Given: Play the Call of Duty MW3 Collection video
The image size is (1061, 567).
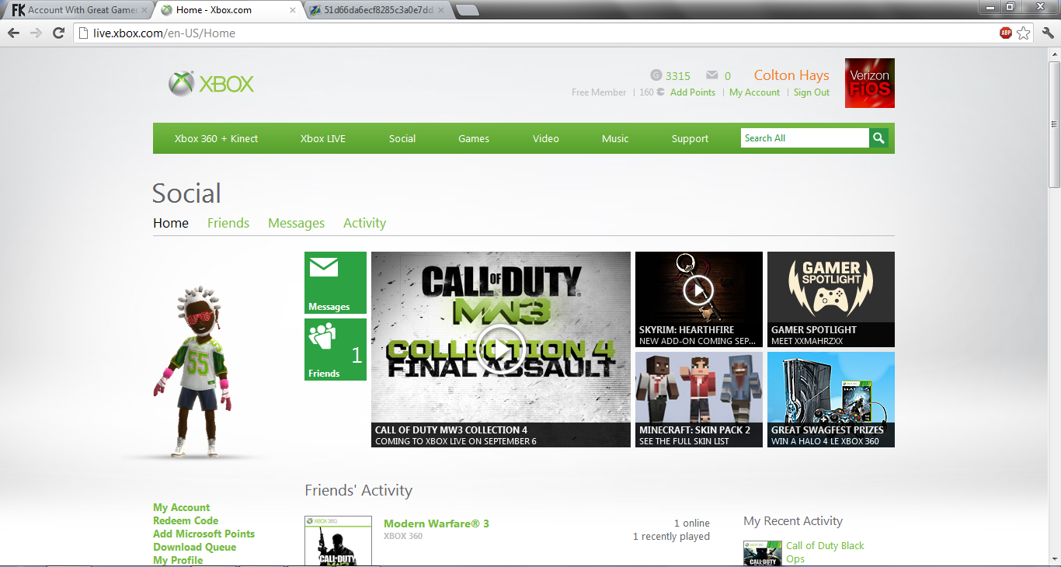Looking at the screenshot, I should point(501,350).
